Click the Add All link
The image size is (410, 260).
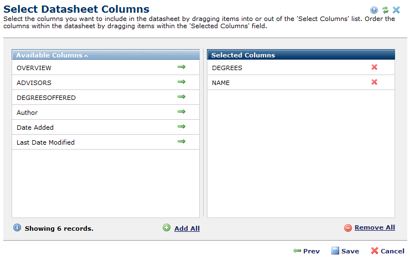186,229
